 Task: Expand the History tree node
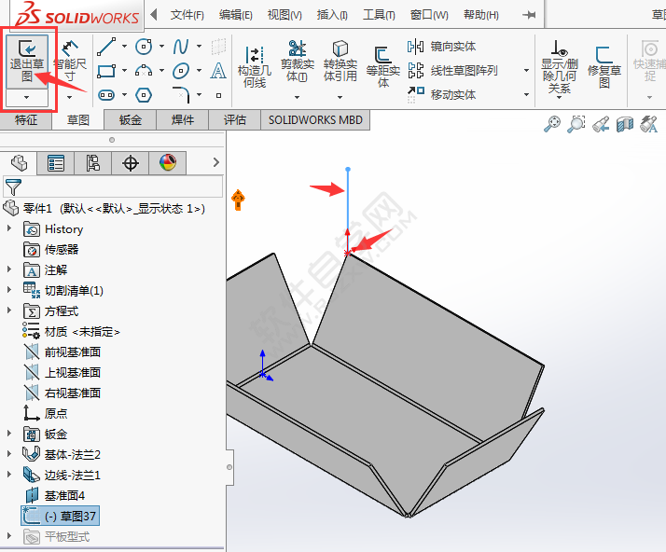tap(10, 228)
